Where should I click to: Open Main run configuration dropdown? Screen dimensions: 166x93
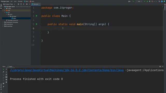[140, 1]
